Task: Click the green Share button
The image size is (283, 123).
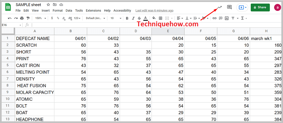Action: coord(260,7)
